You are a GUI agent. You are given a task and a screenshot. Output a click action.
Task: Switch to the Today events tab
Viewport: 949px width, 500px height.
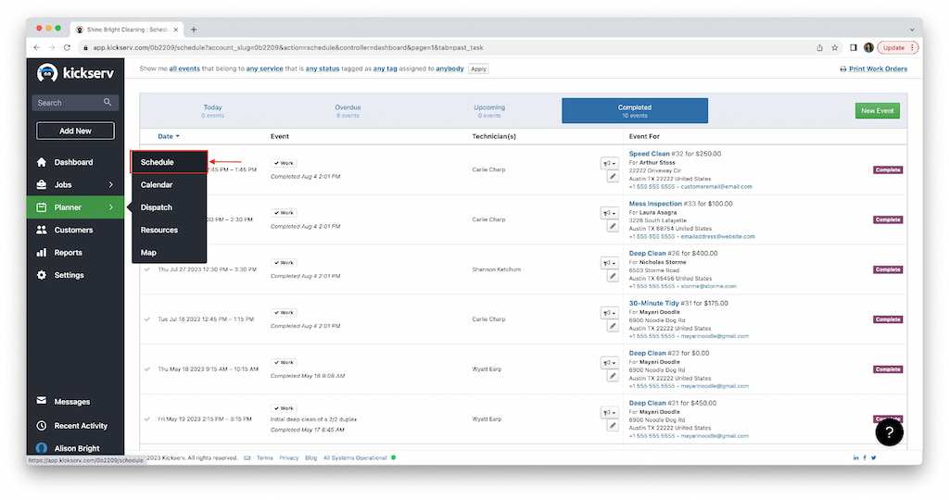(x=212, y=110)
